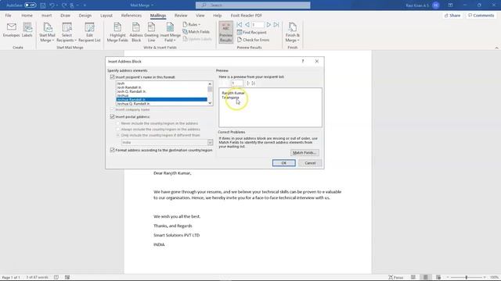Click Greeting Line ribbon icon
Screen dimensions: 501x281
[151, 33]
